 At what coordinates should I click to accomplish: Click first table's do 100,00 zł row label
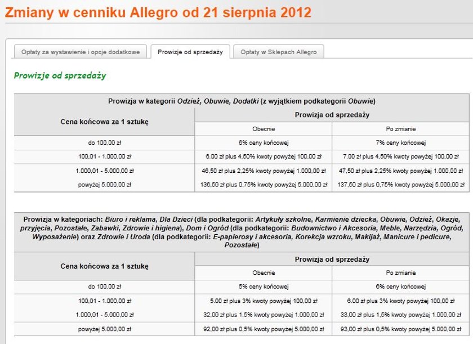click(x=104, y=142)
